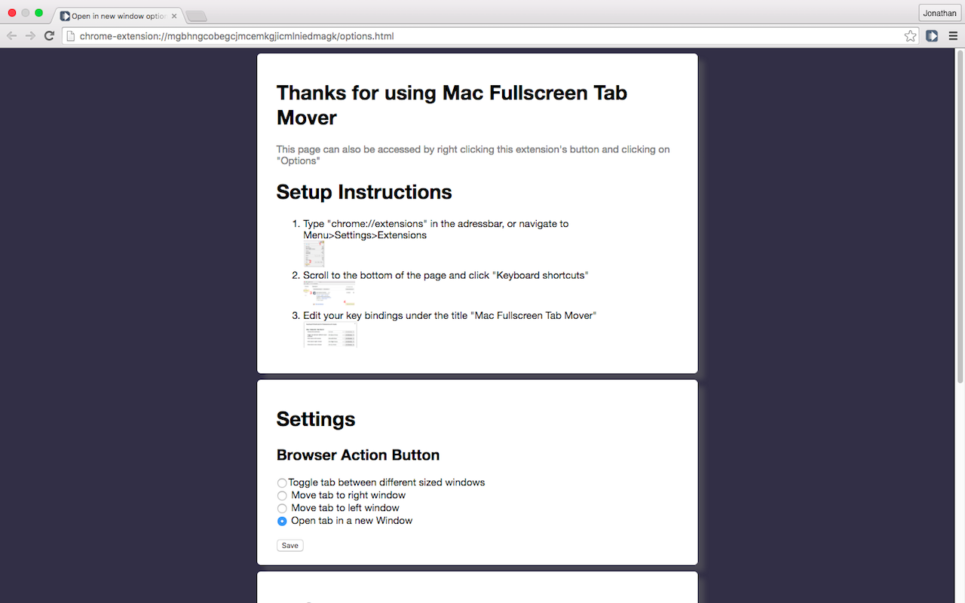Switch to the "Open in new window options" tab
Image resolution: width=965 pixels, height=603 pixels.
[117, 16]
